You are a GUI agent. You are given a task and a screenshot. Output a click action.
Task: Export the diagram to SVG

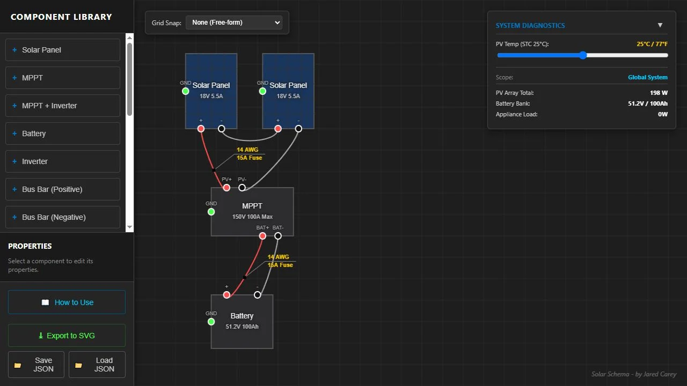click(67, 336)
